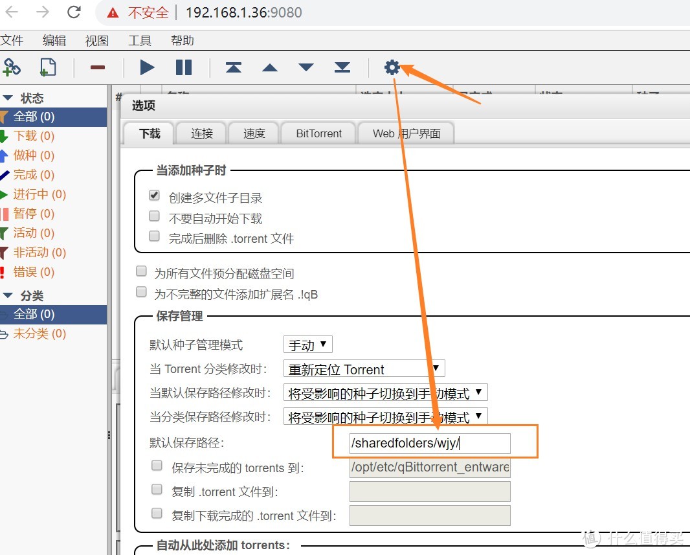The height and width of the screenshot is (555, 690).
Task: Open options with the gear icon
Action: 392,67
